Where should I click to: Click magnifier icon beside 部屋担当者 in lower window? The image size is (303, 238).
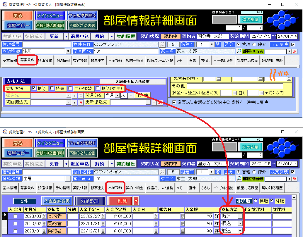click(239, 179)
